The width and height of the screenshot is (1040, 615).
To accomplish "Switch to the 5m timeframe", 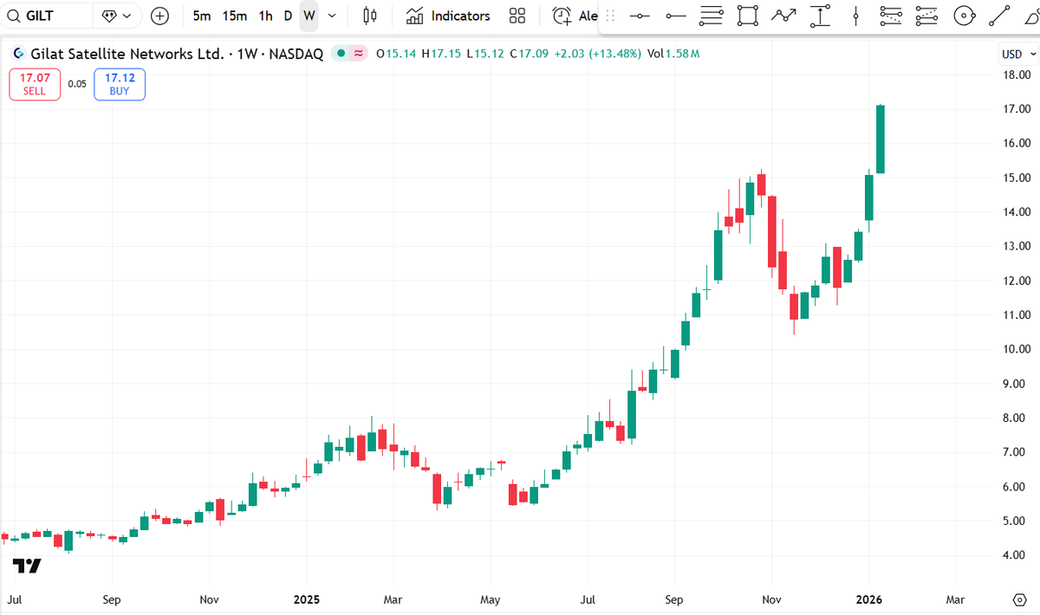I will pyautogui.click(x=202, y=16).
